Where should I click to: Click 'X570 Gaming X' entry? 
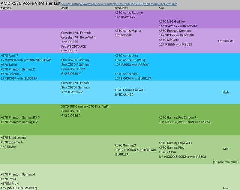125,145
